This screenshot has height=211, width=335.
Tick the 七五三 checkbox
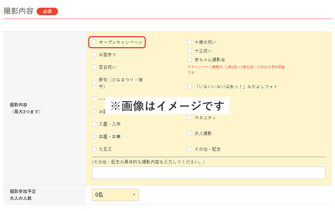click(x=94, y=149)
